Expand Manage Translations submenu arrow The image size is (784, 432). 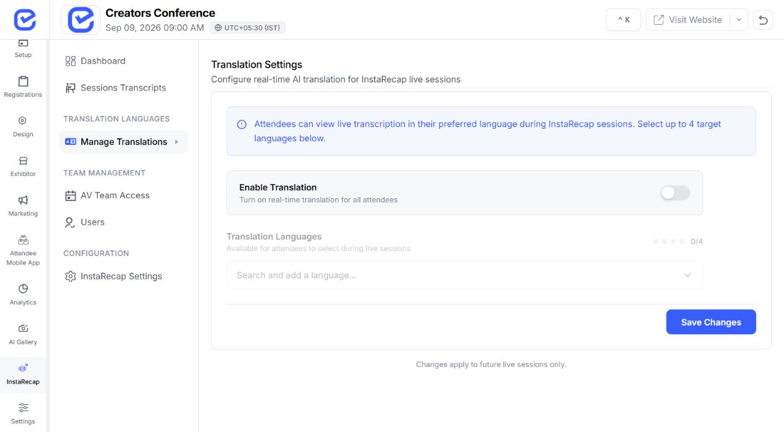pyautogui.click(x=176, y=142)
